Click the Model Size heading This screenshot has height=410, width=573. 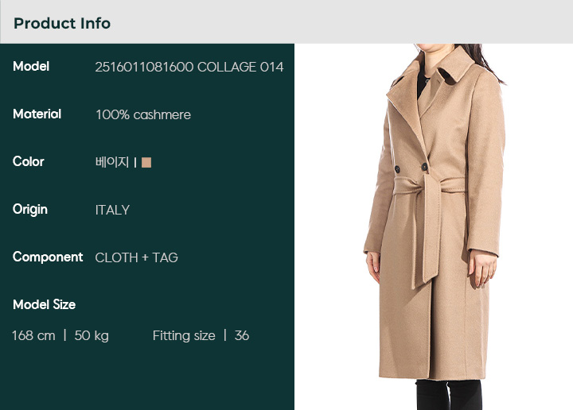click(45, 304)
